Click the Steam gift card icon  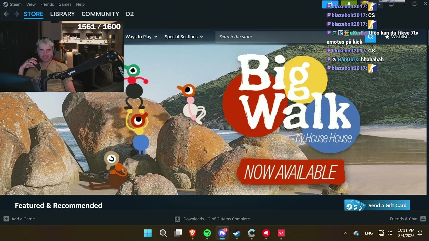point(355,205)
